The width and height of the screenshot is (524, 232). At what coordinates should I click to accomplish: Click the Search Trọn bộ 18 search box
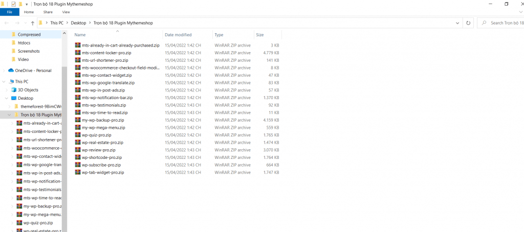(504, 23)
